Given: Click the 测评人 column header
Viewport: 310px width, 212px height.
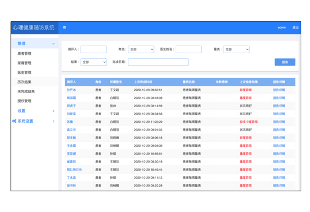Looking at the screenshot, I should pyautogui.click(x=71, y=82).
